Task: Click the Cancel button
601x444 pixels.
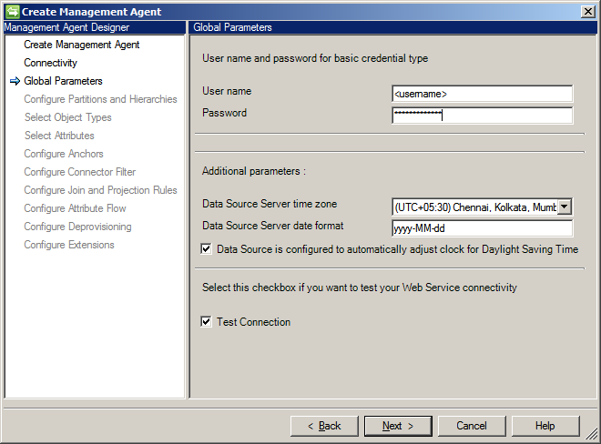Action: [x=472, y=426]
